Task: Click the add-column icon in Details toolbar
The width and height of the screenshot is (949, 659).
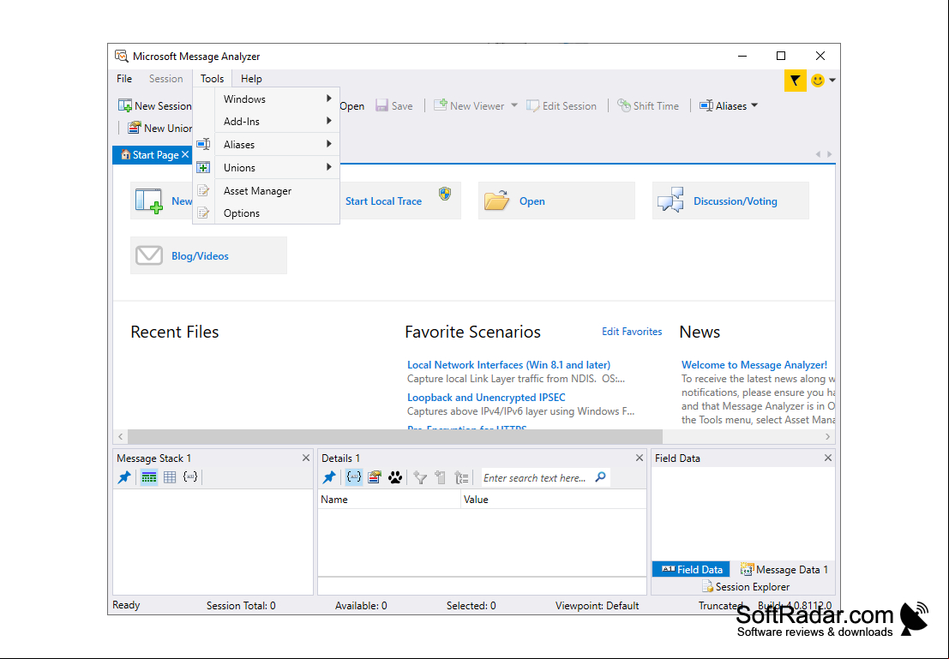Action: click(441, 477)
